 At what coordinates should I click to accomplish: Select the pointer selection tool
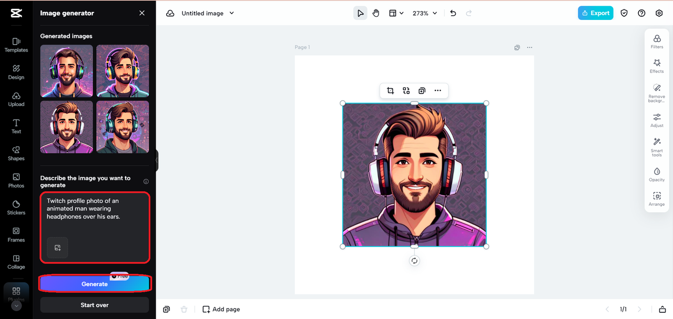click(360, 13)
